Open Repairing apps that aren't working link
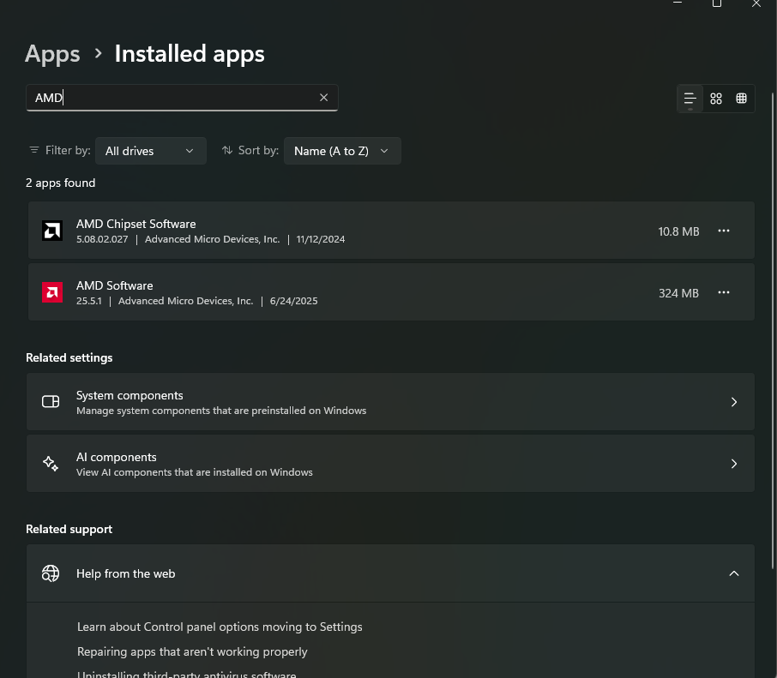This screenshot has width=777, height=678. pyautogui.click(x=192, y=651)
